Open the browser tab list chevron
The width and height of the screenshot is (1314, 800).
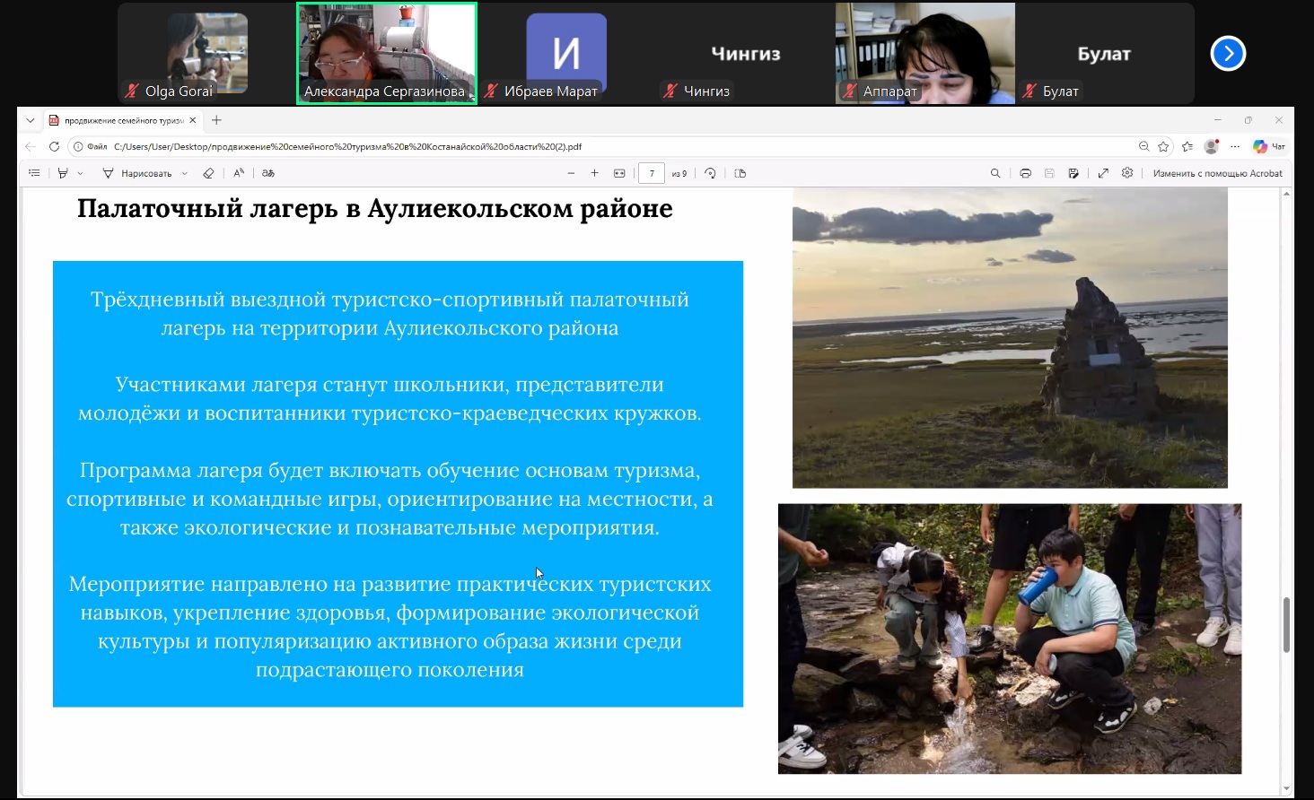(30, 120)
